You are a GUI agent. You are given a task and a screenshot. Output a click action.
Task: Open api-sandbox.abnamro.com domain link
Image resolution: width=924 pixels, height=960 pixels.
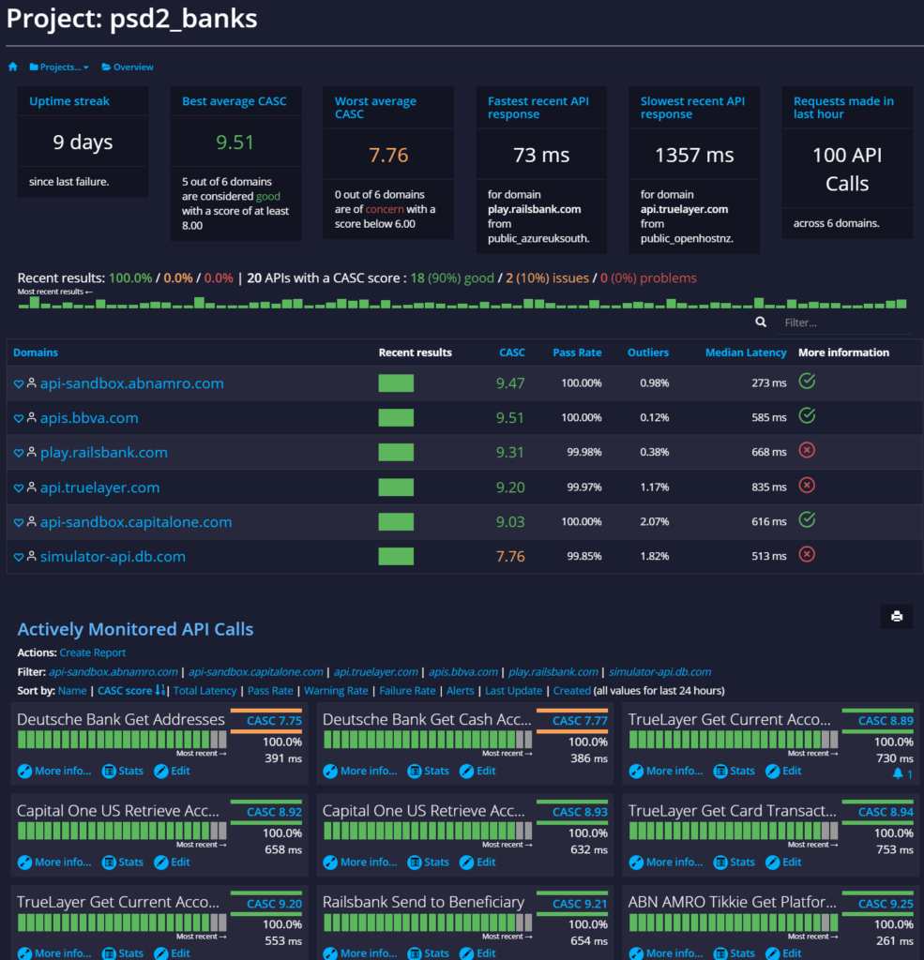(131, 383)
